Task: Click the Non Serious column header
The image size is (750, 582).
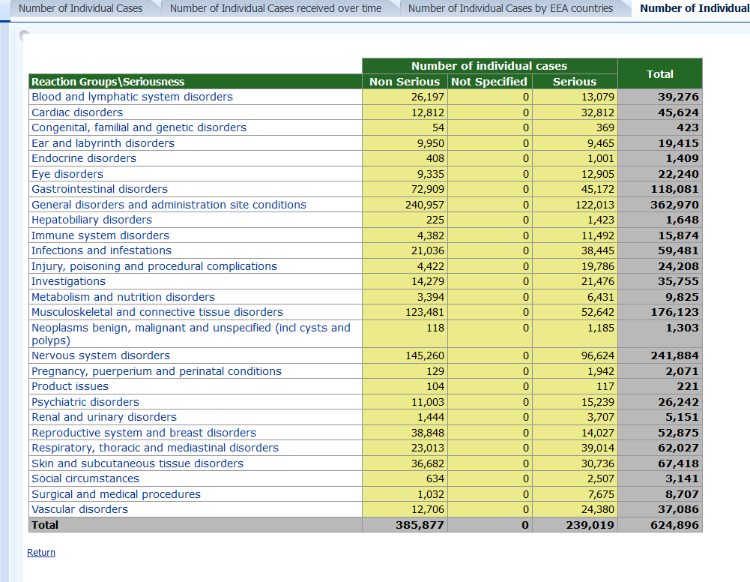Action: pos(405,82)
